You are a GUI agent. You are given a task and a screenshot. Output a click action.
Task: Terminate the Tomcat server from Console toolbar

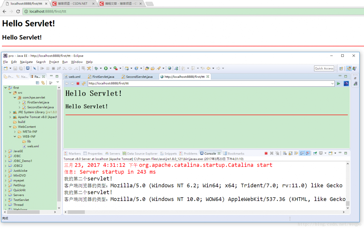(x=266, y=153)
